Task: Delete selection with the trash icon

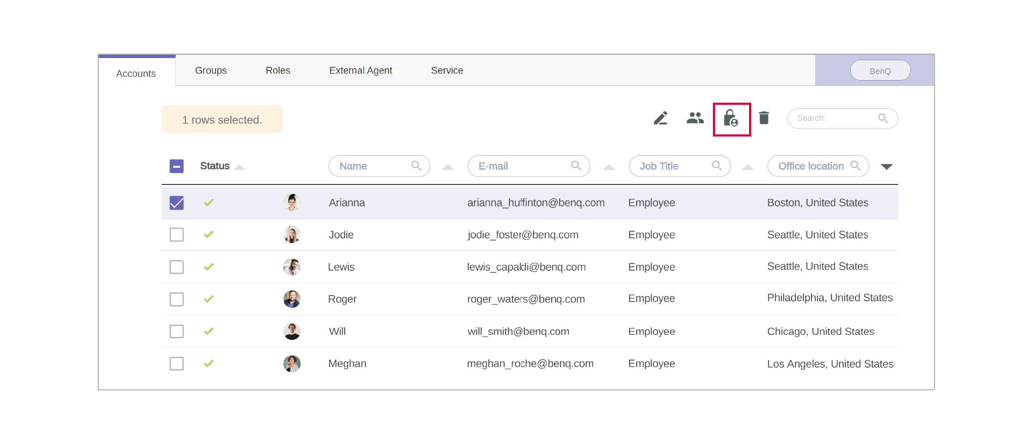Action: tap(764, 118)
